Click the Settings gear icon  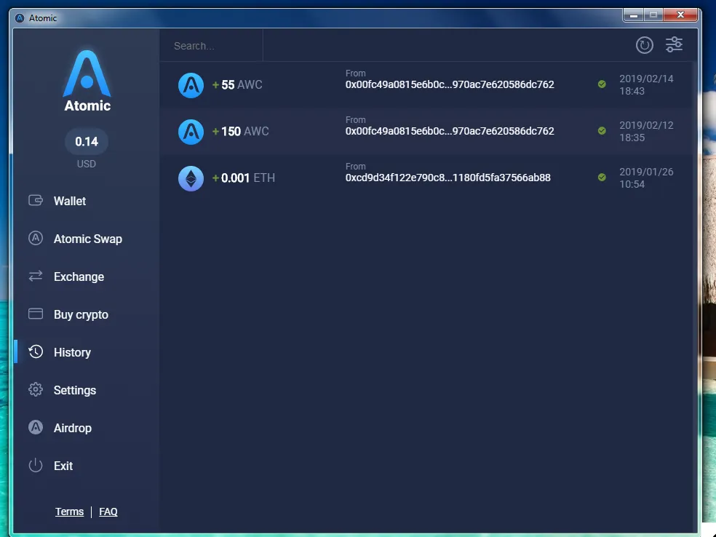[x=36, y=389]
